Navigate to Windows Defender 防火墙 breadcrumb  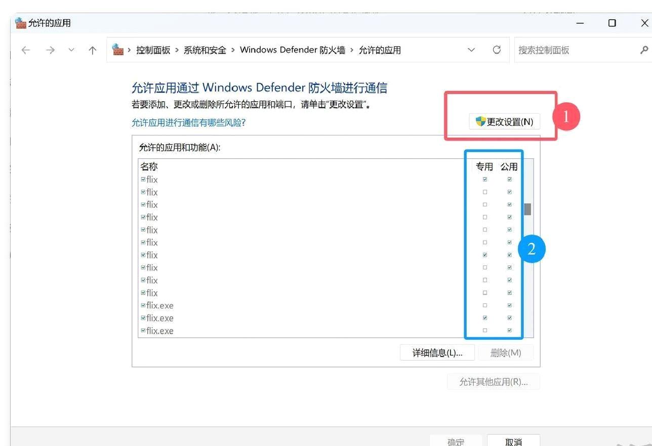point(293,50)
